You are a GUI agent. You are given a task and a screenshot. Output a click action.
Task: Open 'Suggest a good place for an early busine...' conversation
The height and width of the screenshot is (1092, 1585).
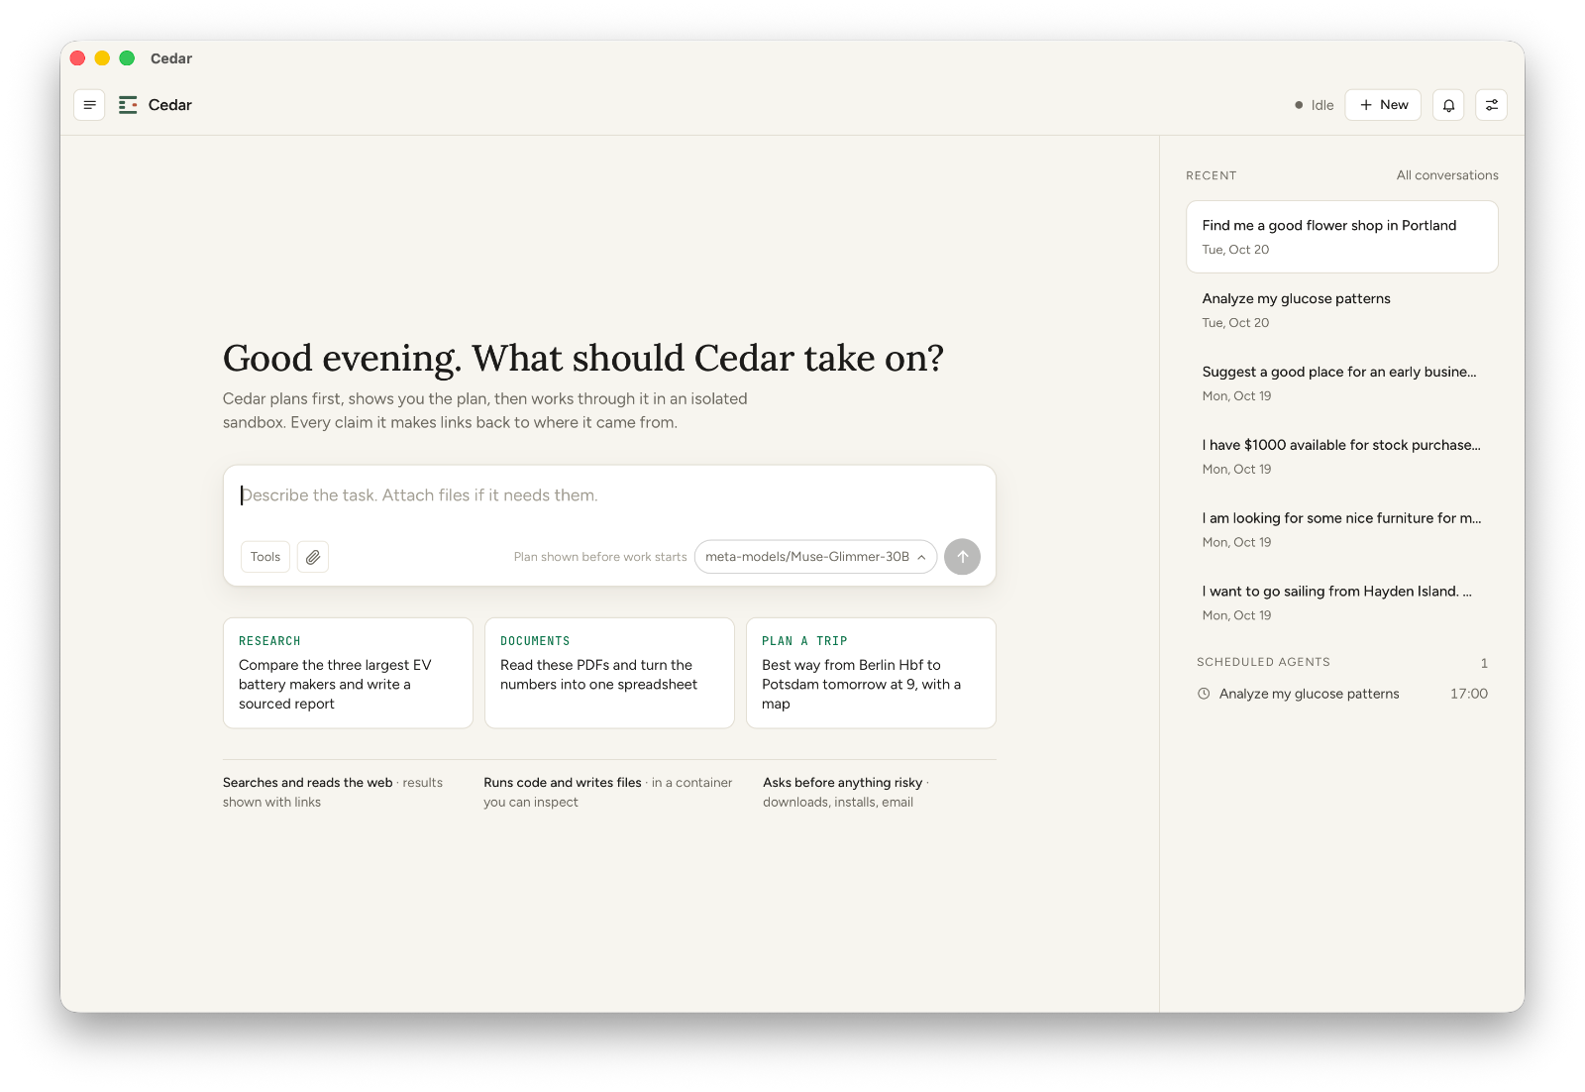pos(1342,383)
